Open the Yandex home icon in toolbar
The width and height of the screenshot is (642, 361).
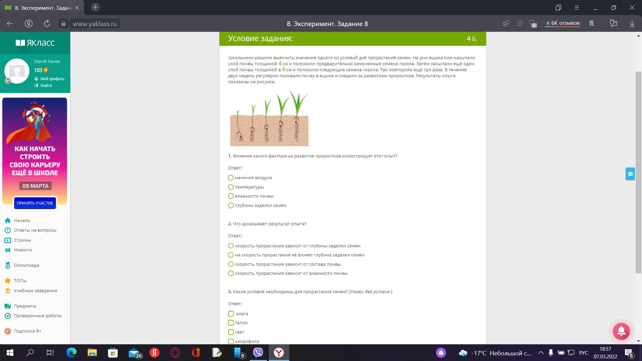(x=29, y=23)
